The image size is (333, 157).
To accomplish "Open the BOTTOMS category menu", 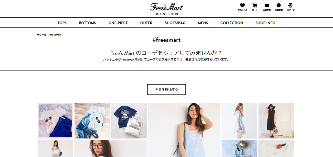I will [87, 23].
